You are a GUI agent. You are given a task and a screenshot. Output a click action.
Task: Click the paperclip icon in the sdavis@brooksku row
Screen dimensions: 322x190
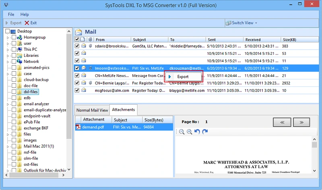[x=90, y=46]
